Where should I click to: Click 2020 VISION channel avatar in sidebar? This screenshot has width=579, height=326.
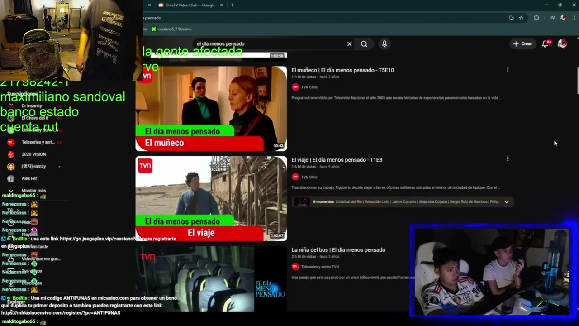tap(11, 154)
